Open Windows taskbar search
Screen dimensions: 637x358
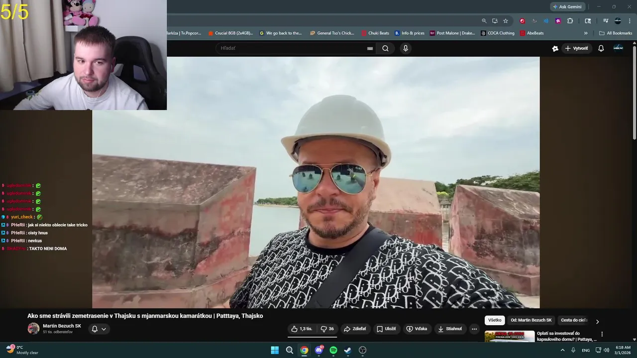(290, 350)
